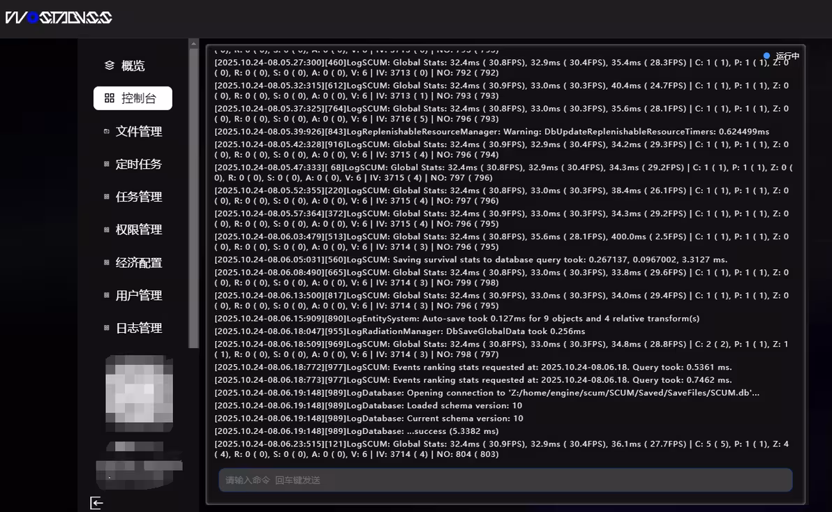Click the WOSTANSS logo in header
Viewport: 832px width, 512px height.
pos(59,17)
